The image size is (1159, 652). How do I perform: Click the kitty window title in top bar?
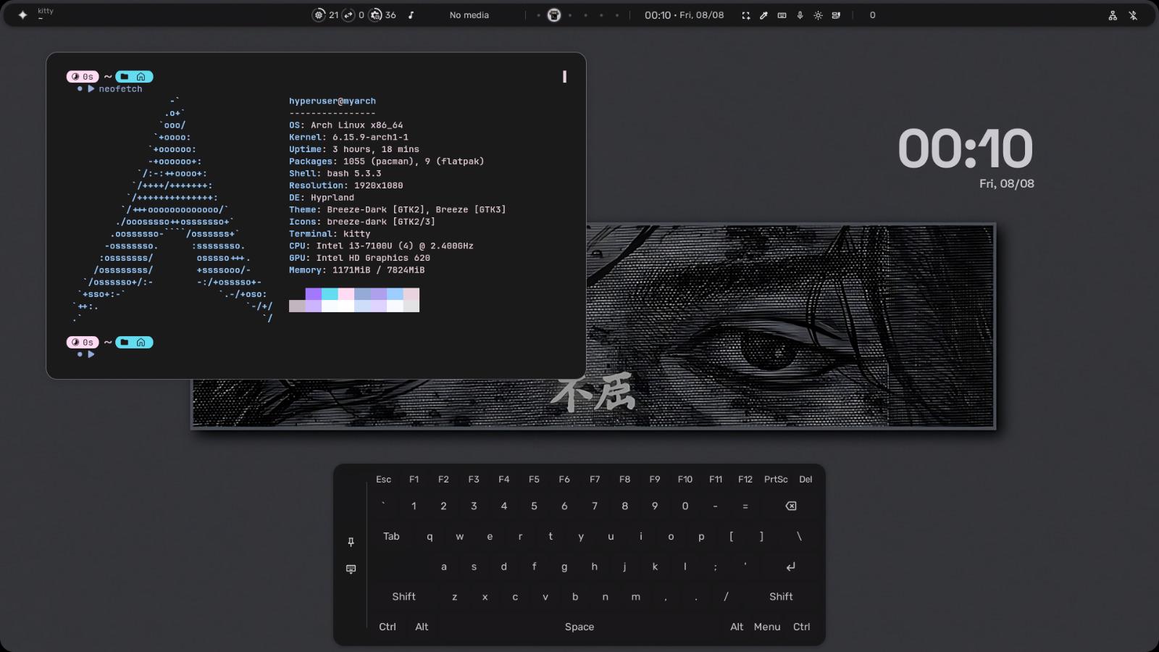pyautogui.click(x=46, y=11)
